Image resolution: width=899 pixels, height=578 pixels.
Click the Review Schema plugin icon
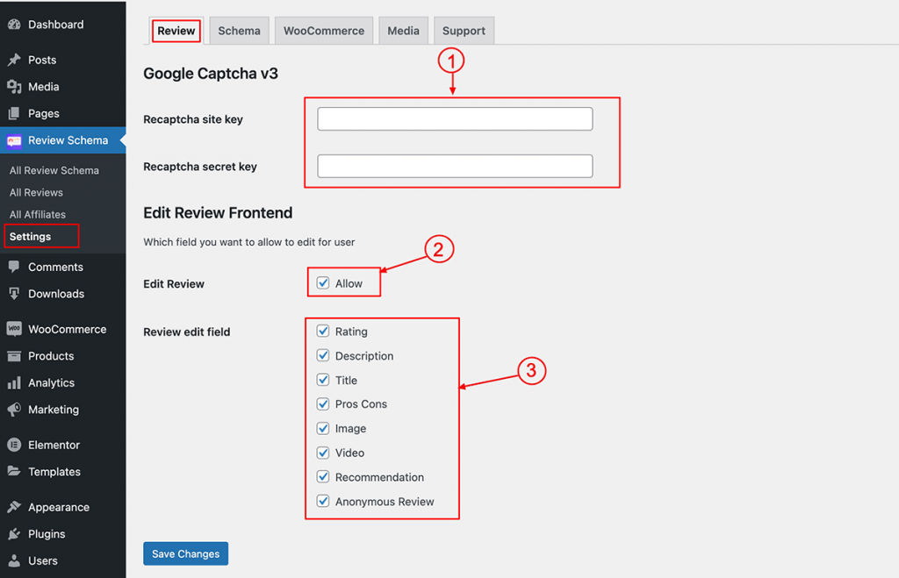[x=14, y=140]
